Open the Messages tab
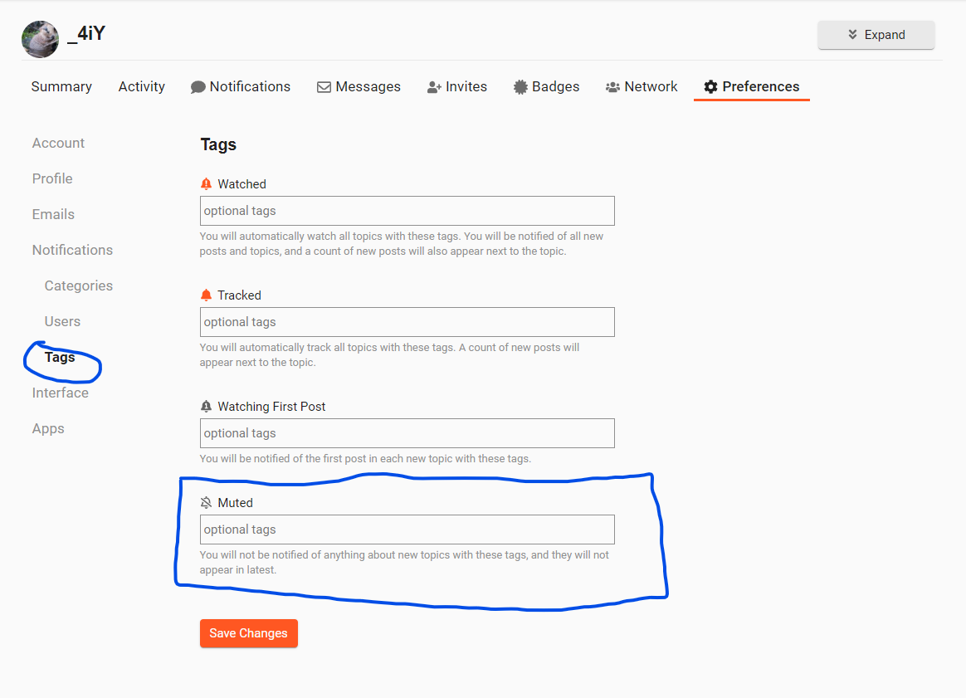 359,87
